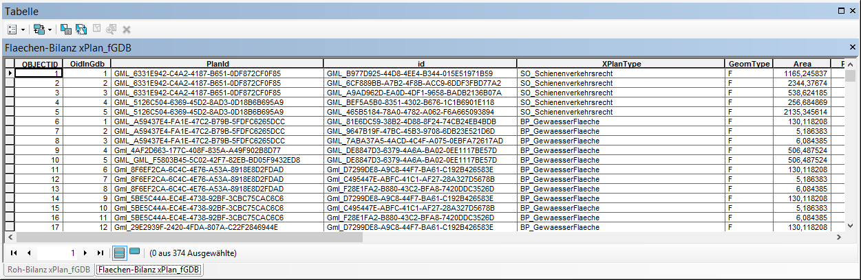Click horizontal scrollbar left arrow

[x=8, y=237]
